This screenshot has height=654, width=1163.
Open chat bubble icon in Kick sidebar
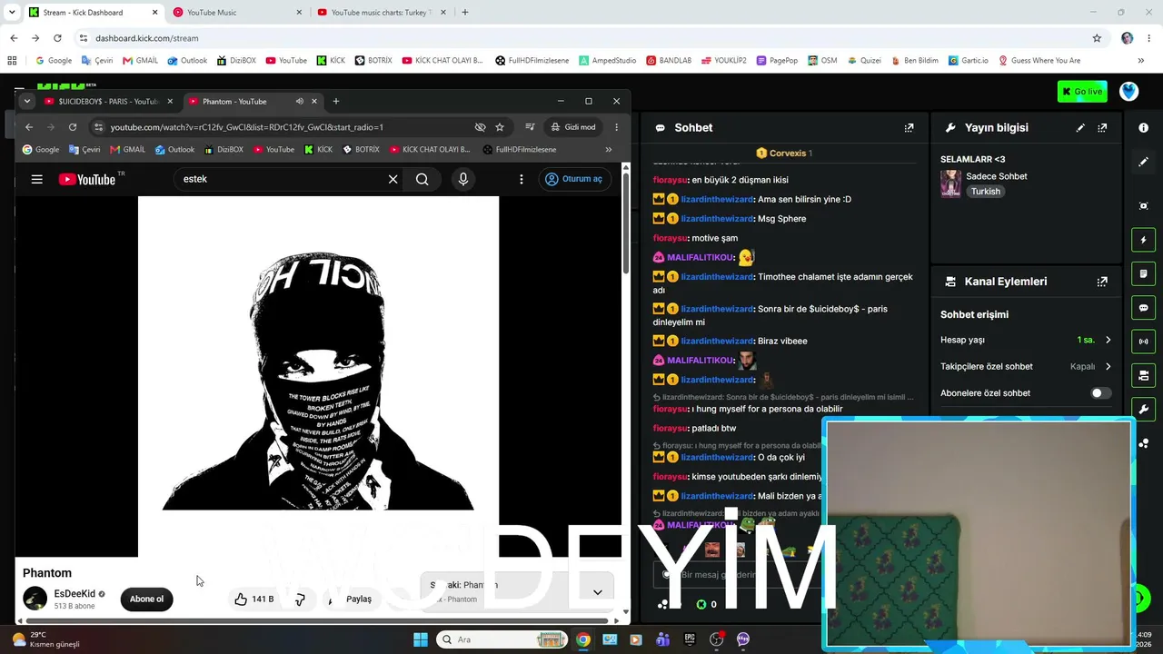click(x=1143, y=308)
